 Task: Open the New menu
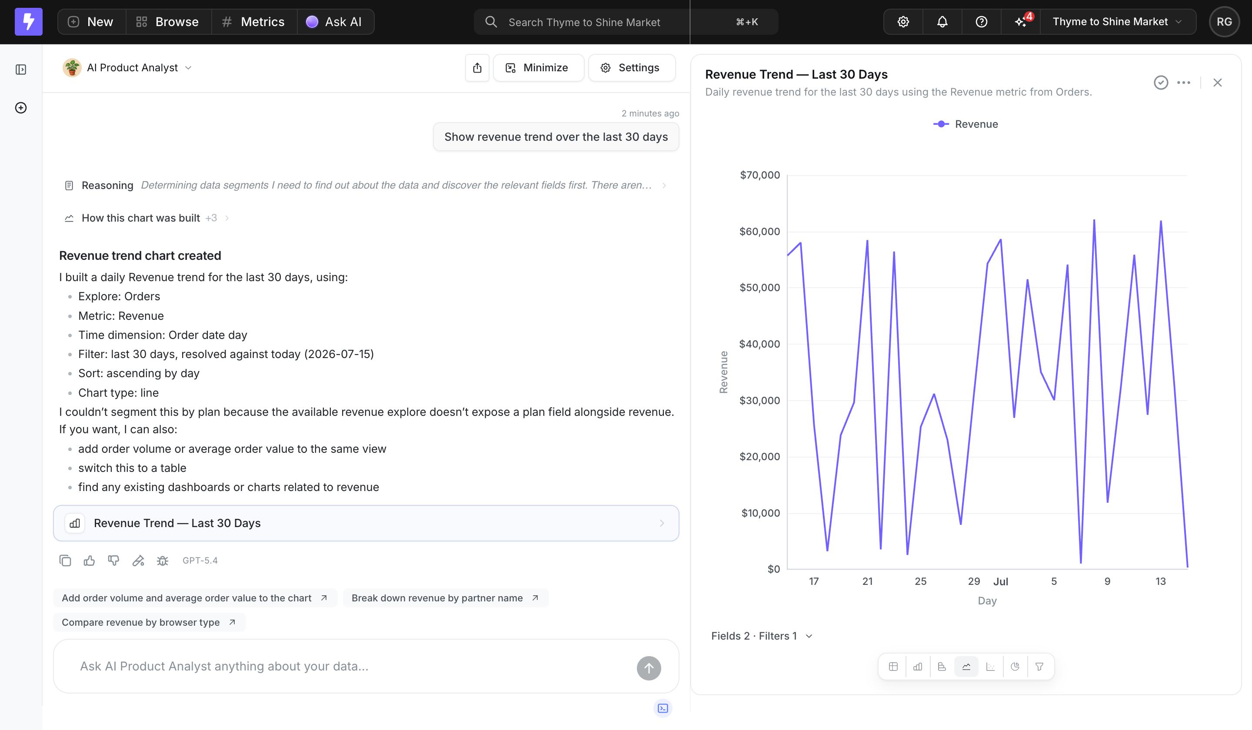coord(91,22)
